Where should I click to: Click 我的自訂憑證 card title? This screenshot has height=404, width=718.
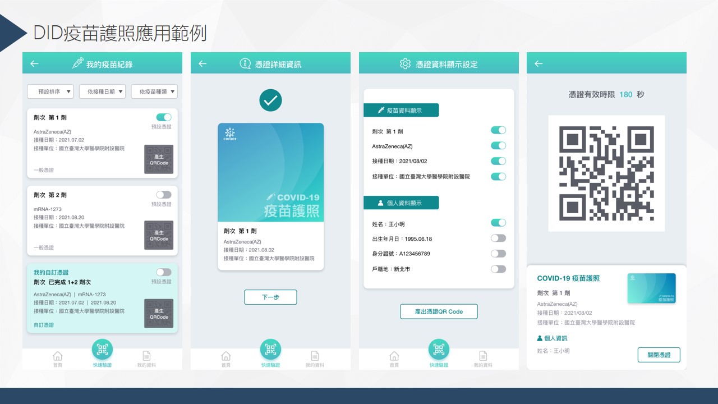tap(51, 272)
